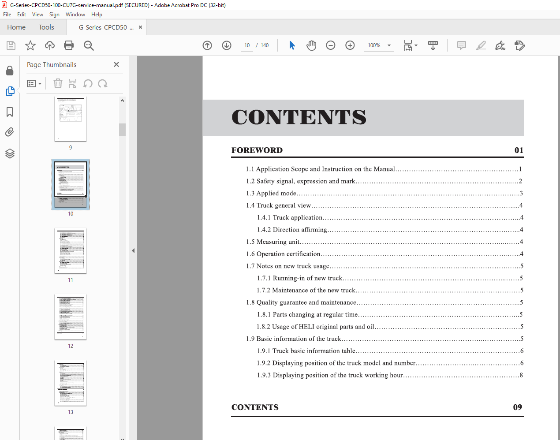
Task: Open the Bookmarks panel
Action: coord(10,112)
